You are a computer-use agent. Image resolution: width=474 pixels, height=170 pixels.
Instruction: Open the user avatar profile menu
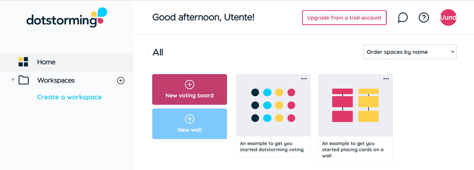coord(448,17)
